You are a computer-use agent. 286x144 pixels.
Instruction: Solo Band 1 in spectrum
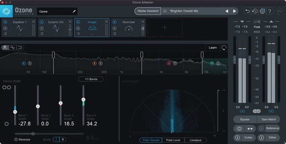click(x=30, y=63)
